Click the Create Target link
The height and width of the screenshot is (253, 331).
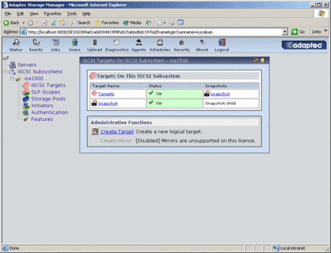pos(117,132)
